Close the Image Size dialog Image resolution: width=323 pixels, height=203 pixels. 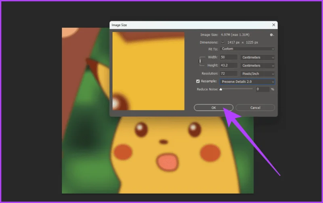(x=274, y=25)
